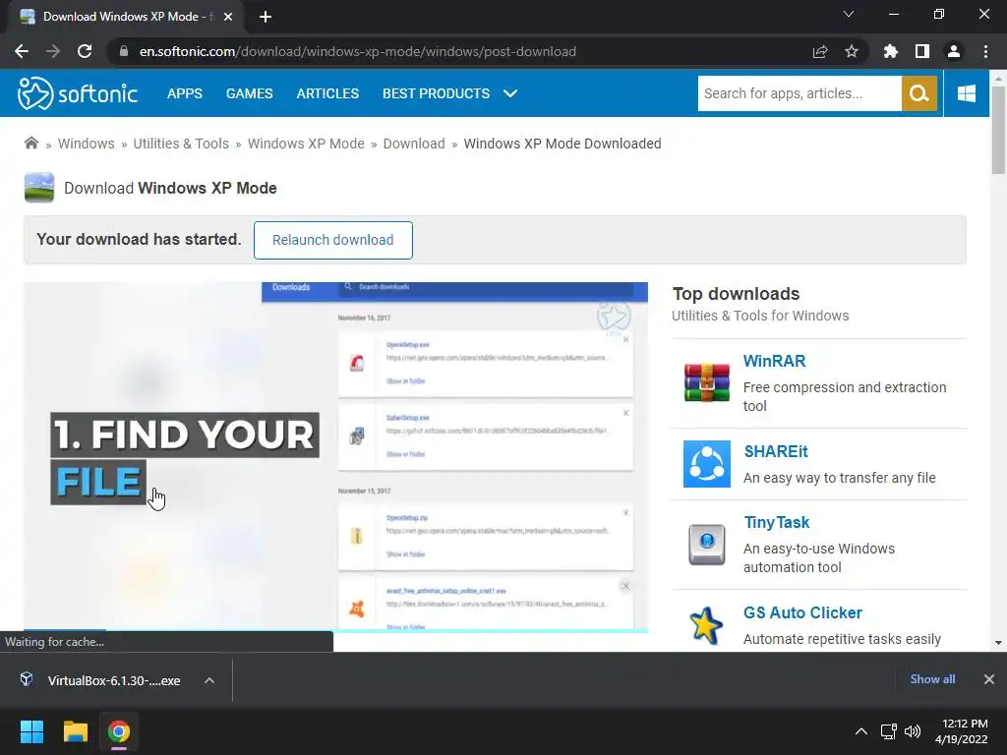Open the APPS menu

[184, 93]
